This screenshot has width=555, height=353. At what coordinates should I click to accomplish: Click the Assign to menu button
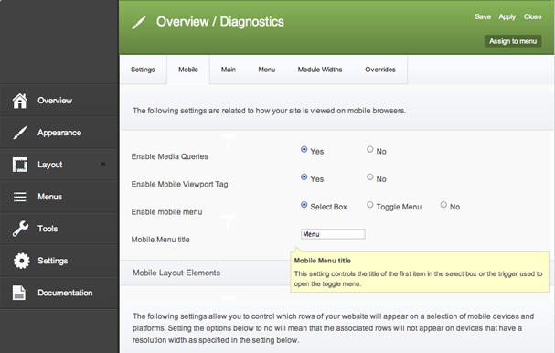click(513, 41)
